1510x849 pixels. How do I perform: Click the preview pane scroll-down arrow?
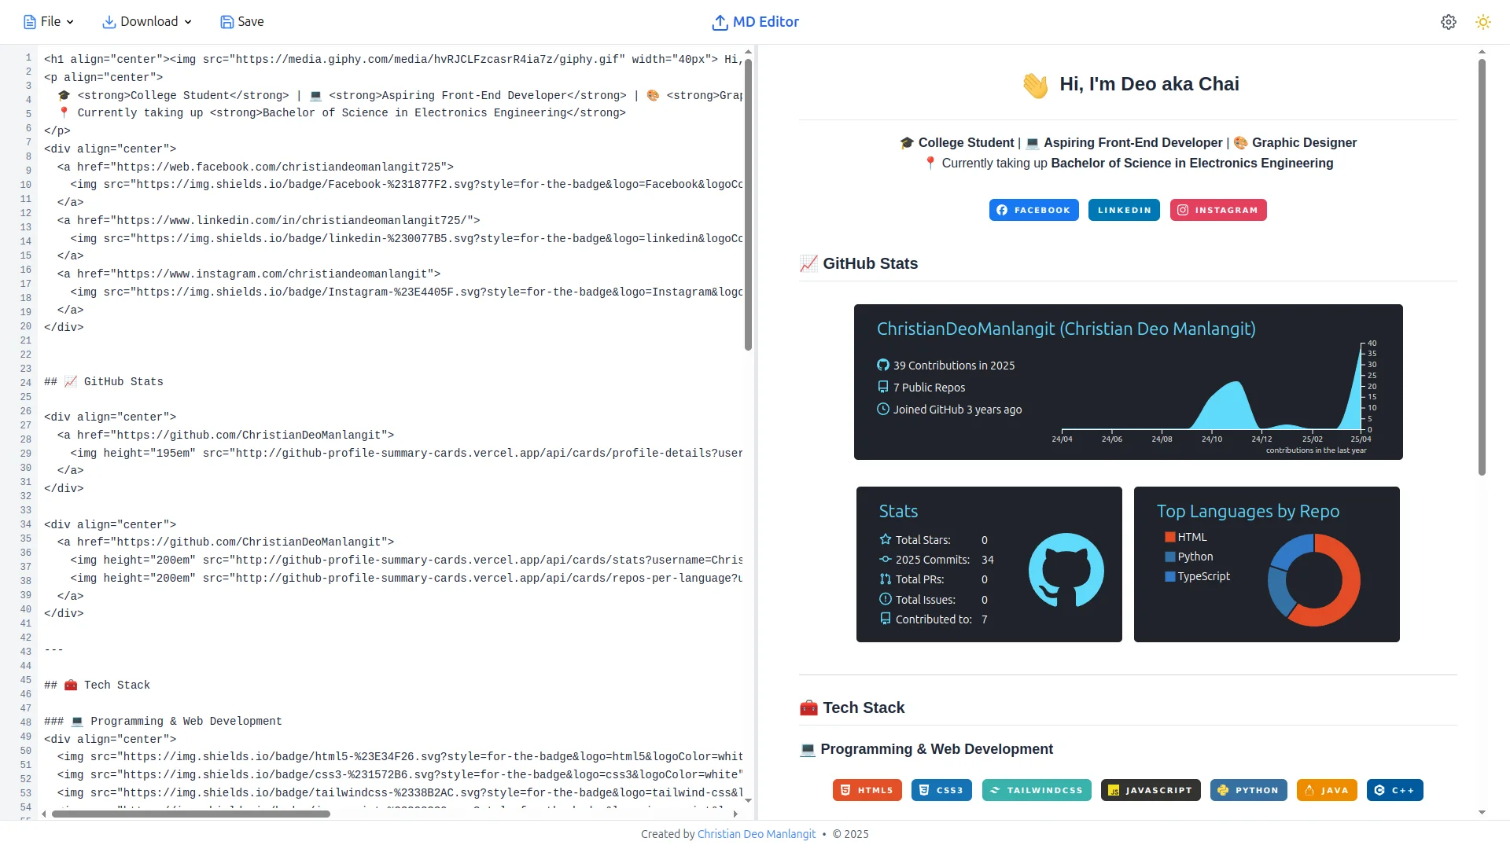coord(1482,812)
